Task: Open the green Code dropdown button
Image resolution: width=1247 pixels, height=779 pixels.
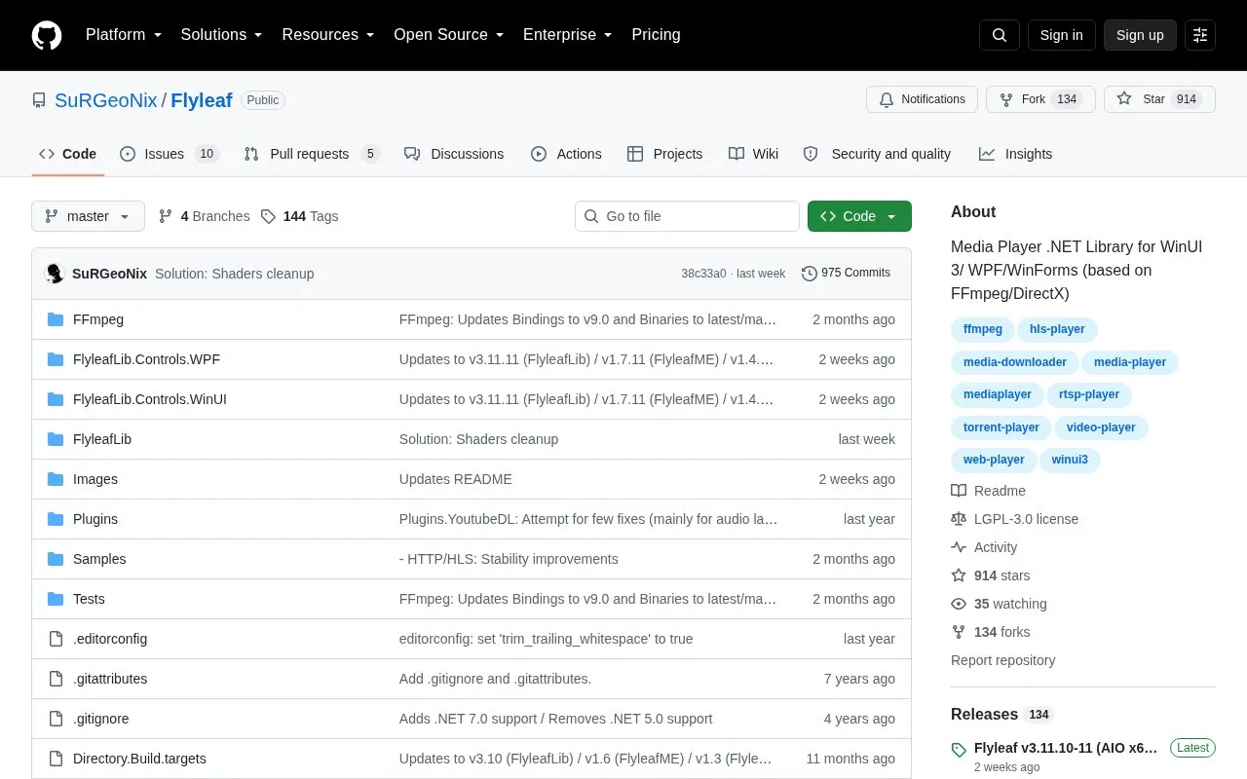Action: [x=859, y=216]
